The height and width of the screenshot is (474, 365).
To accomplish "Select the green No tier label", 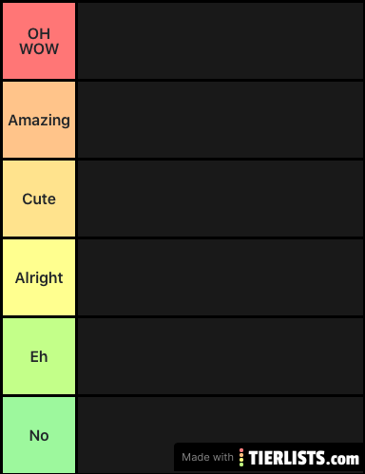I will (39, 435).
